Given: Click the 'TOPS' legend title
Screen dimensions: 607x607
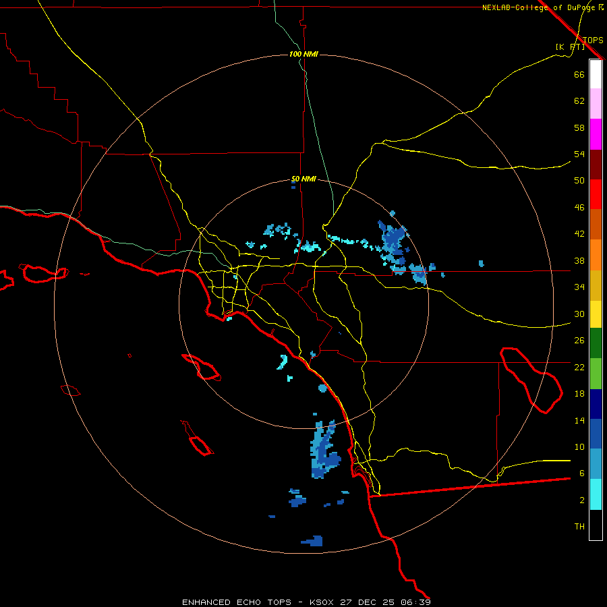Looking at the screenshot, I should [x=593, y=40].
